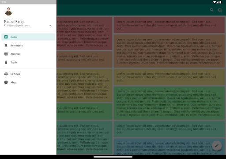Image resolution: width=226 pixels, height=159 pixels.
Task: Click the Archives box icon
Action: pos(6,54)
